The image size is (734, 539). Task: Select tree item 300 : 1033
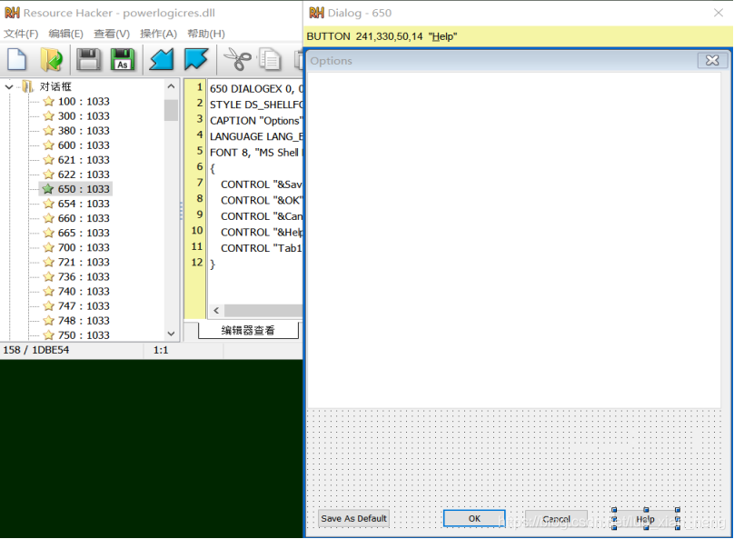(x=84, y=115)
